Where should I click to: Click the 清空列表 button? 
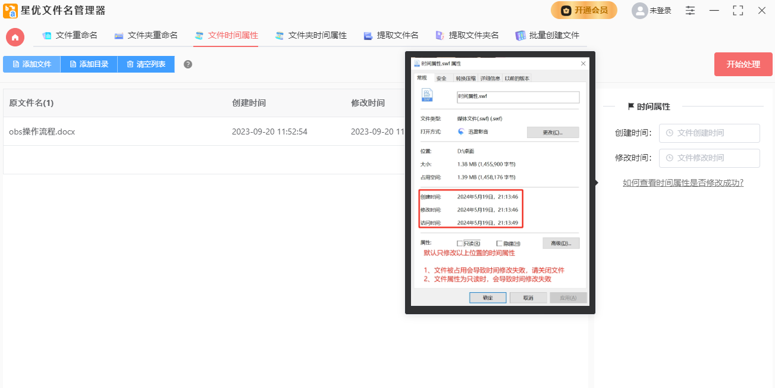[146, 64]
